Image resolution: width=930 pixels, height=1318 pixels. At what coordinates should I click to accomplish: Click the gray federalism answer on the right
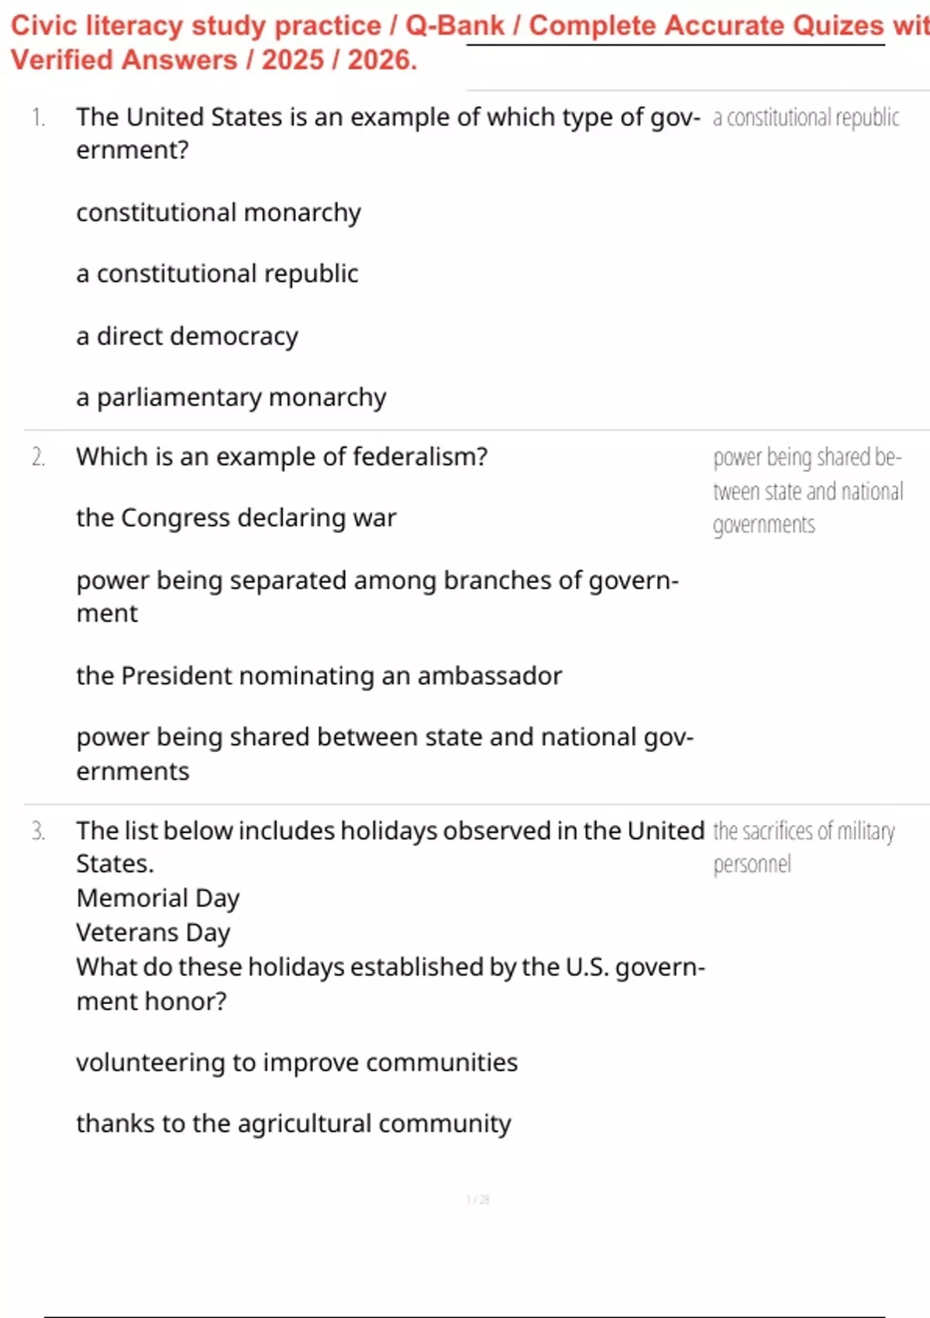[808, 491]
